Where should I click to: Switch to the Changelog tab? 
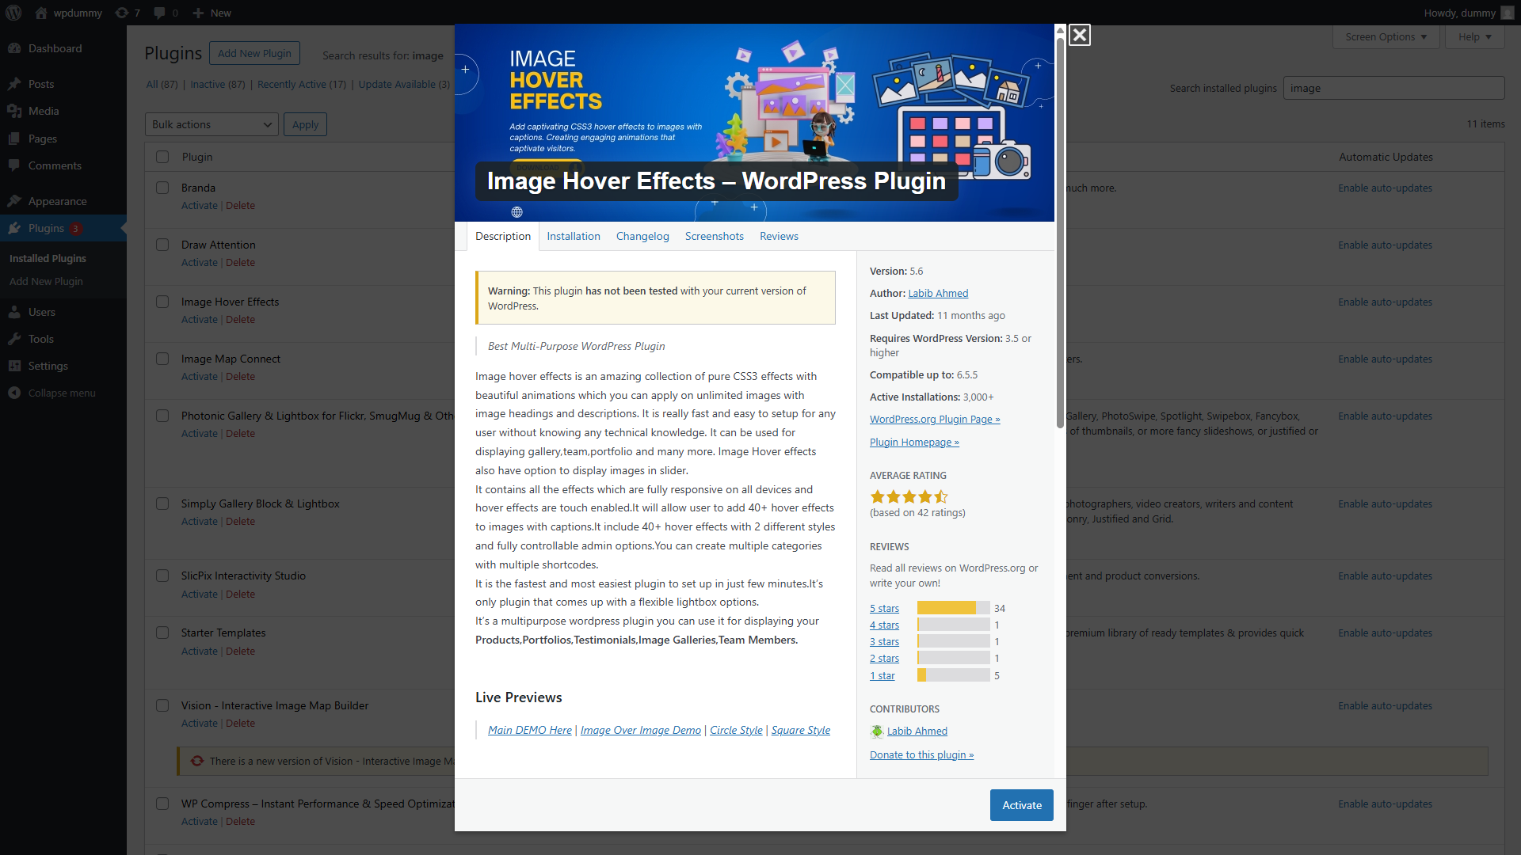(642, 236)
